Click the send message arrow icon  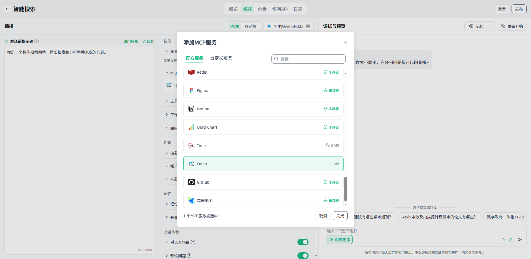(520, 240)
